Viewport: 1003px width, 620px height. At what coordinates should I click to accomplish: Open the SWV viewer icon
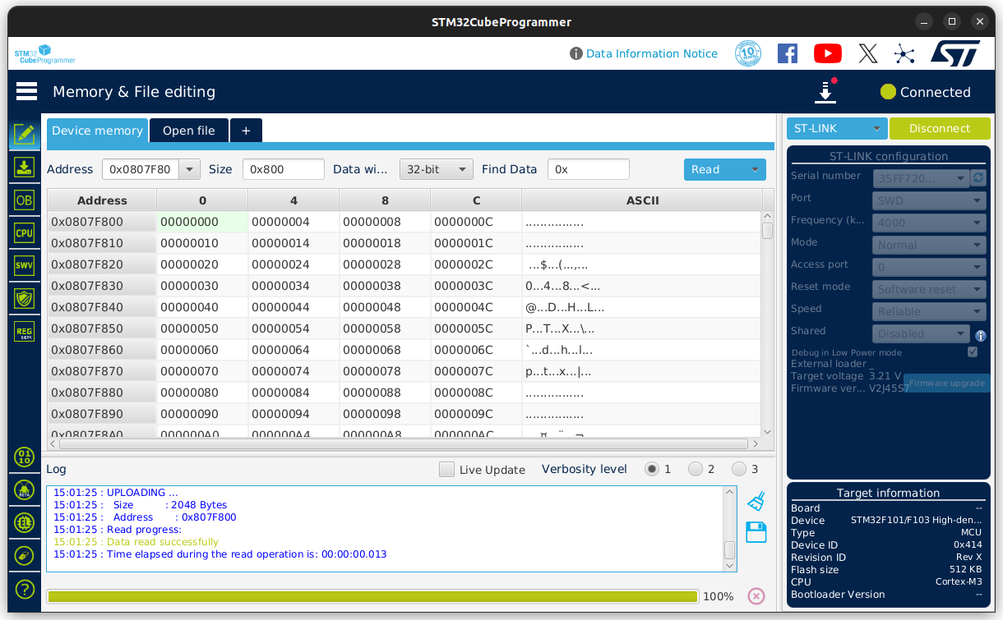(25, 265)
